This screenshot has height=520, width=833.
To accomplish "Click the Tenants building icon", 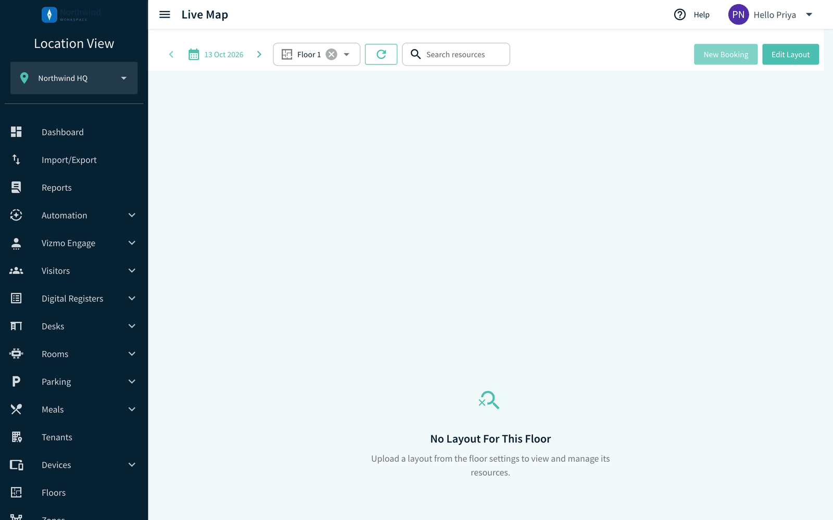I will coord(17,437).
